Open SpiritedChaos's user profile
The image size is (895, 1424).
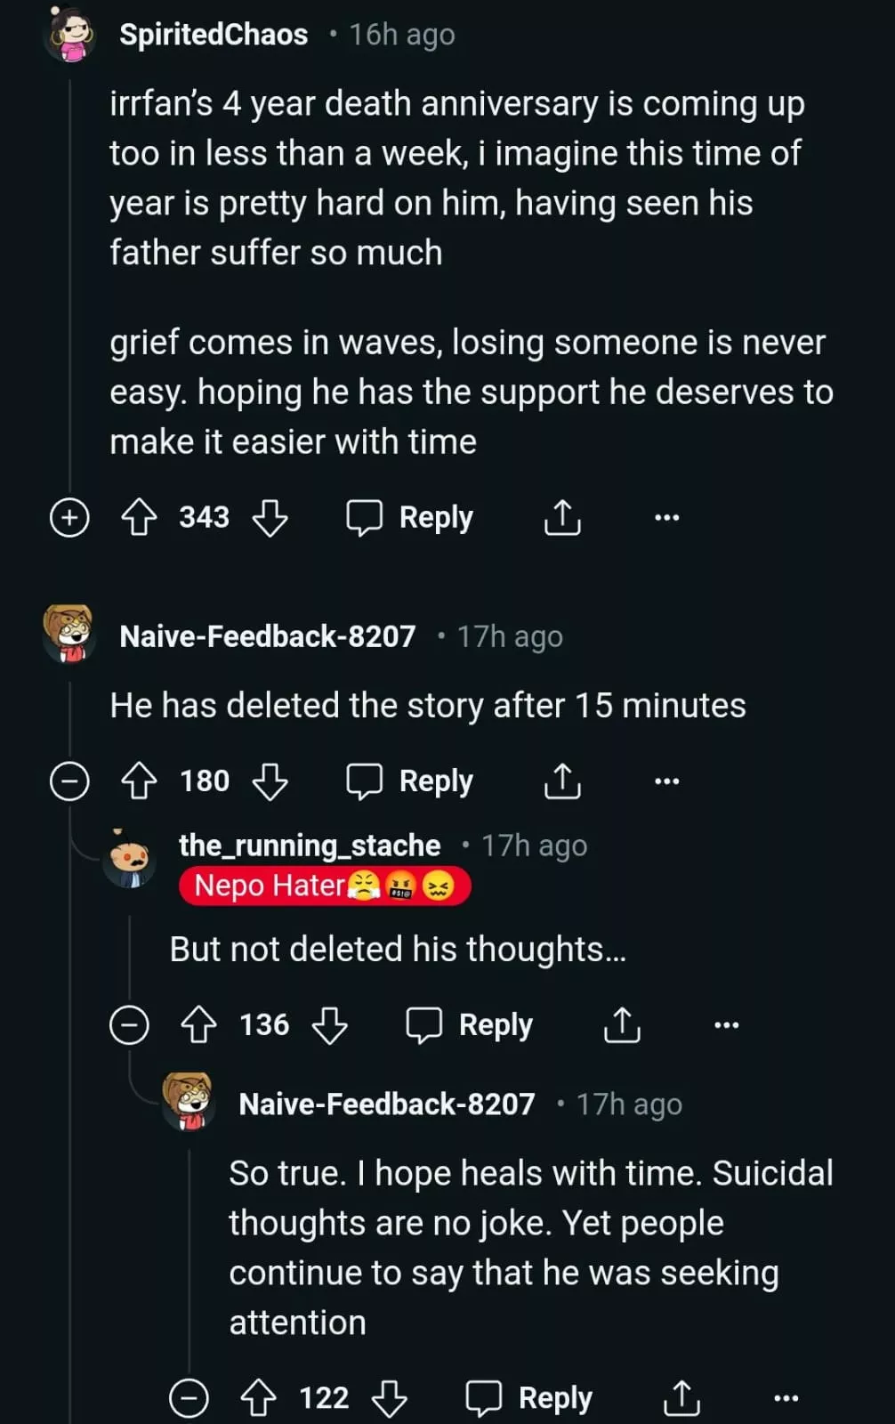pyautogui.click(x=214, y=35)
